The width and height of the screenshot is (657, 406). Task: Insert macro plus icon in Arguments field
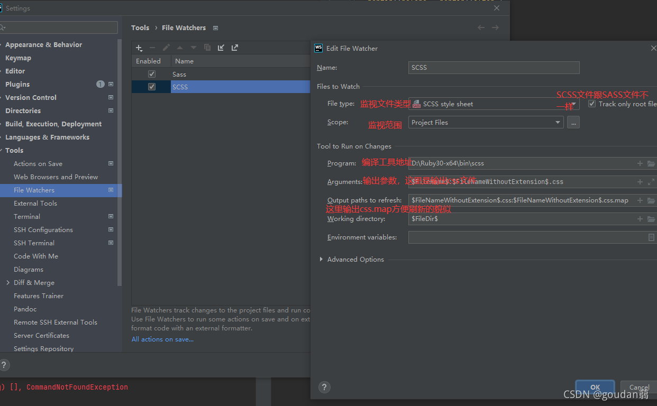pyautogui.click(x=640, y=182)
